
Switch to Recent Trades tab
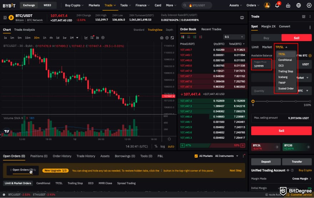(x=211, y=29)
